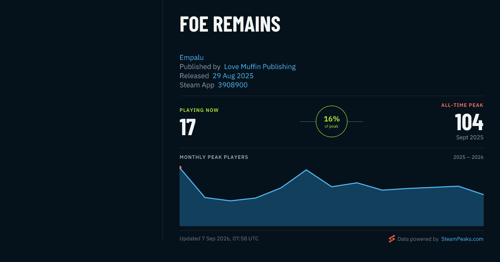Click the red peak marker on chart
Screen dimensions: 500x262
point(180,168)
